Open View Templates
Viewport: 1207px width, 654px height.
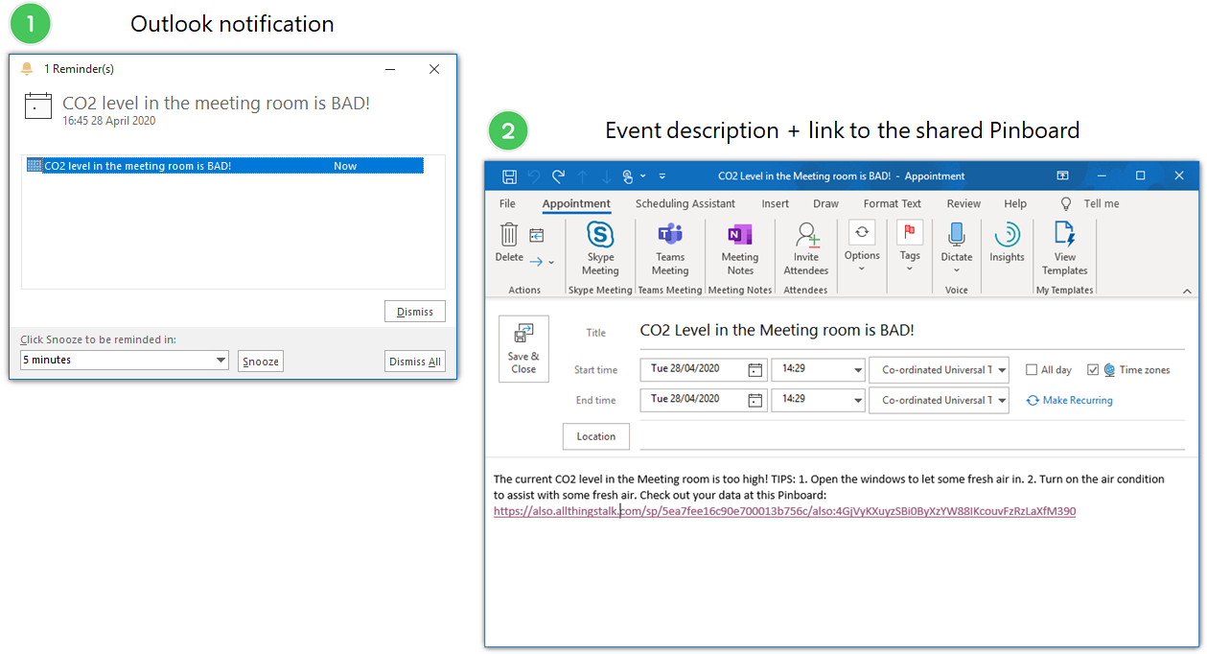click(x=1065, y=248)
